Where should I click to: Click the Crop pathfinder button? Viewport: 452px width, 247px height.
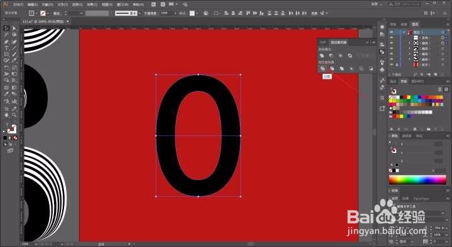[x=352, y=68]
